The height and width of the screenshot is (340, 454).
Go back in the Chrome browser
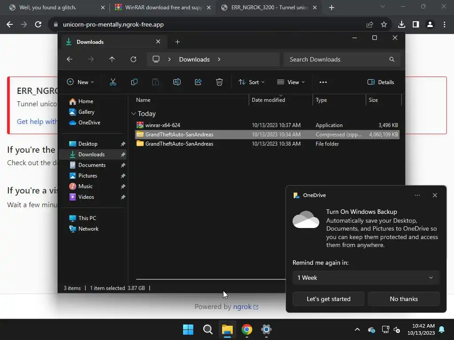(x=10, y=25)
